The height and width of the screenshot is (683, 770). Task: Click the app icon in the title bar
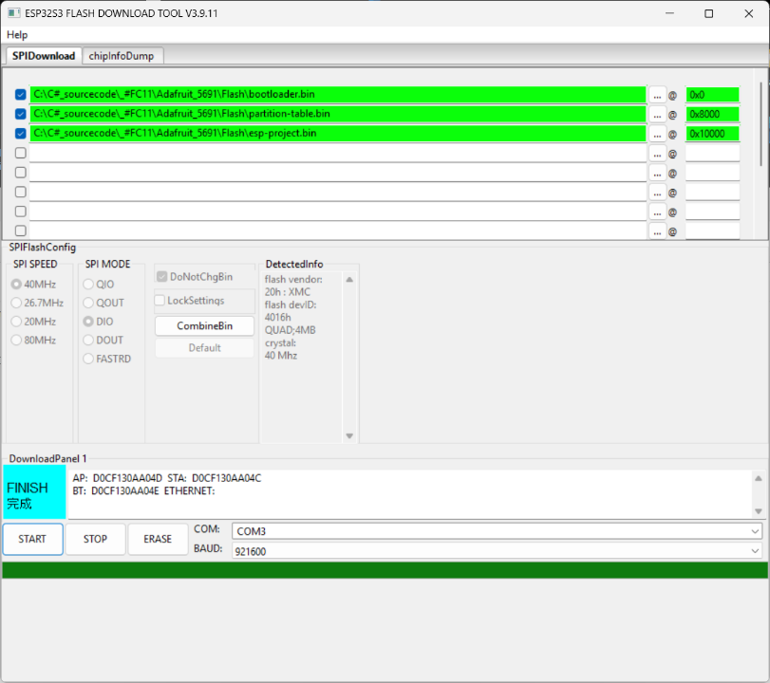pos(13,13)
